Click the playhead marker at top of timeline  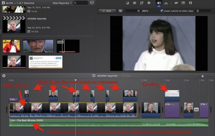[x=75, y=80]
